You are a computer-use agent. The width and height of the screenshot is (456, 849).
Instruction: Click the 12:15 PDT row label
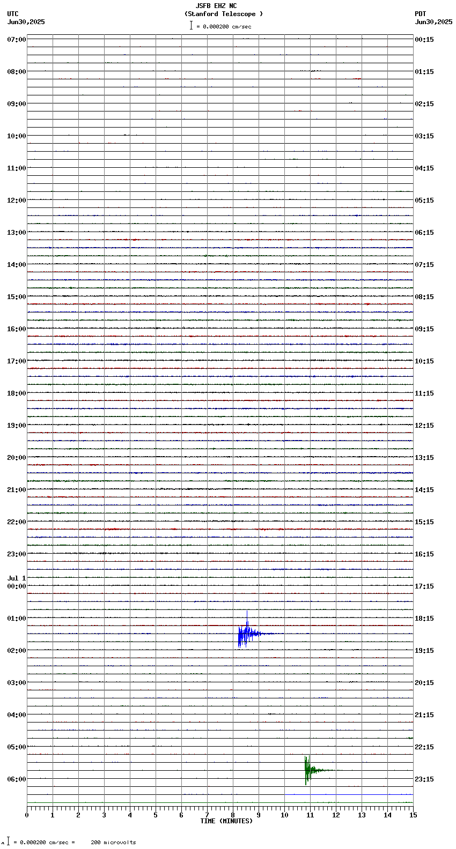click(x=424, y=426)
